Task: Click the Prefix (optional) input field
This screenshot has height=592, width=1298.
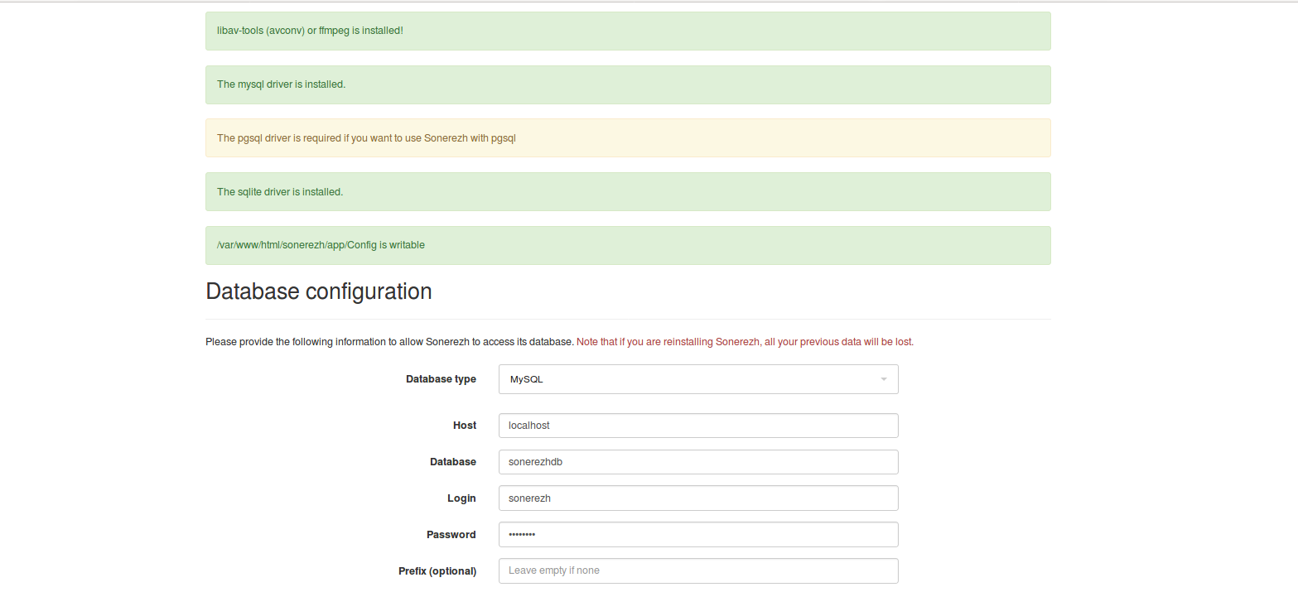Action: (x=698, y=570)
